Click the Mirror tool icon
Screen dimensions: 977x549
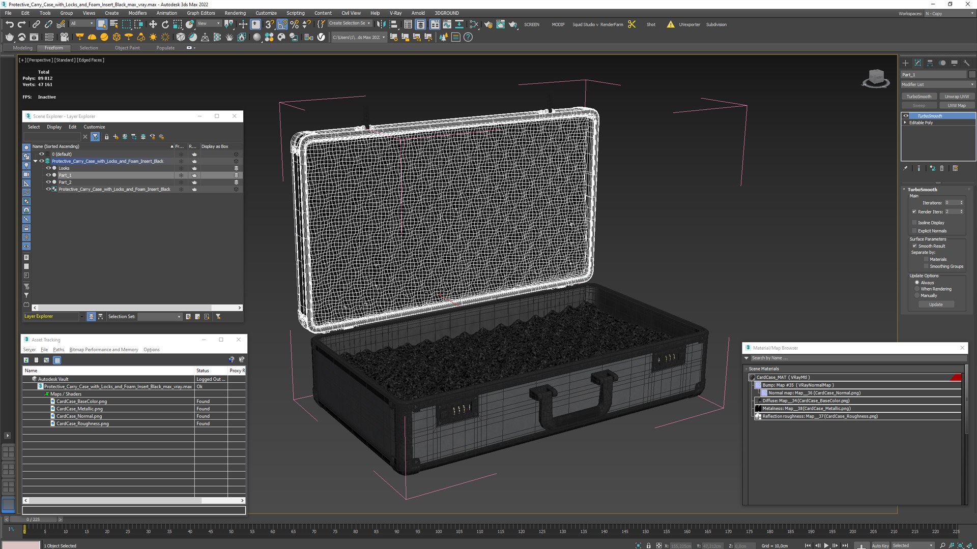click(381, 24)
